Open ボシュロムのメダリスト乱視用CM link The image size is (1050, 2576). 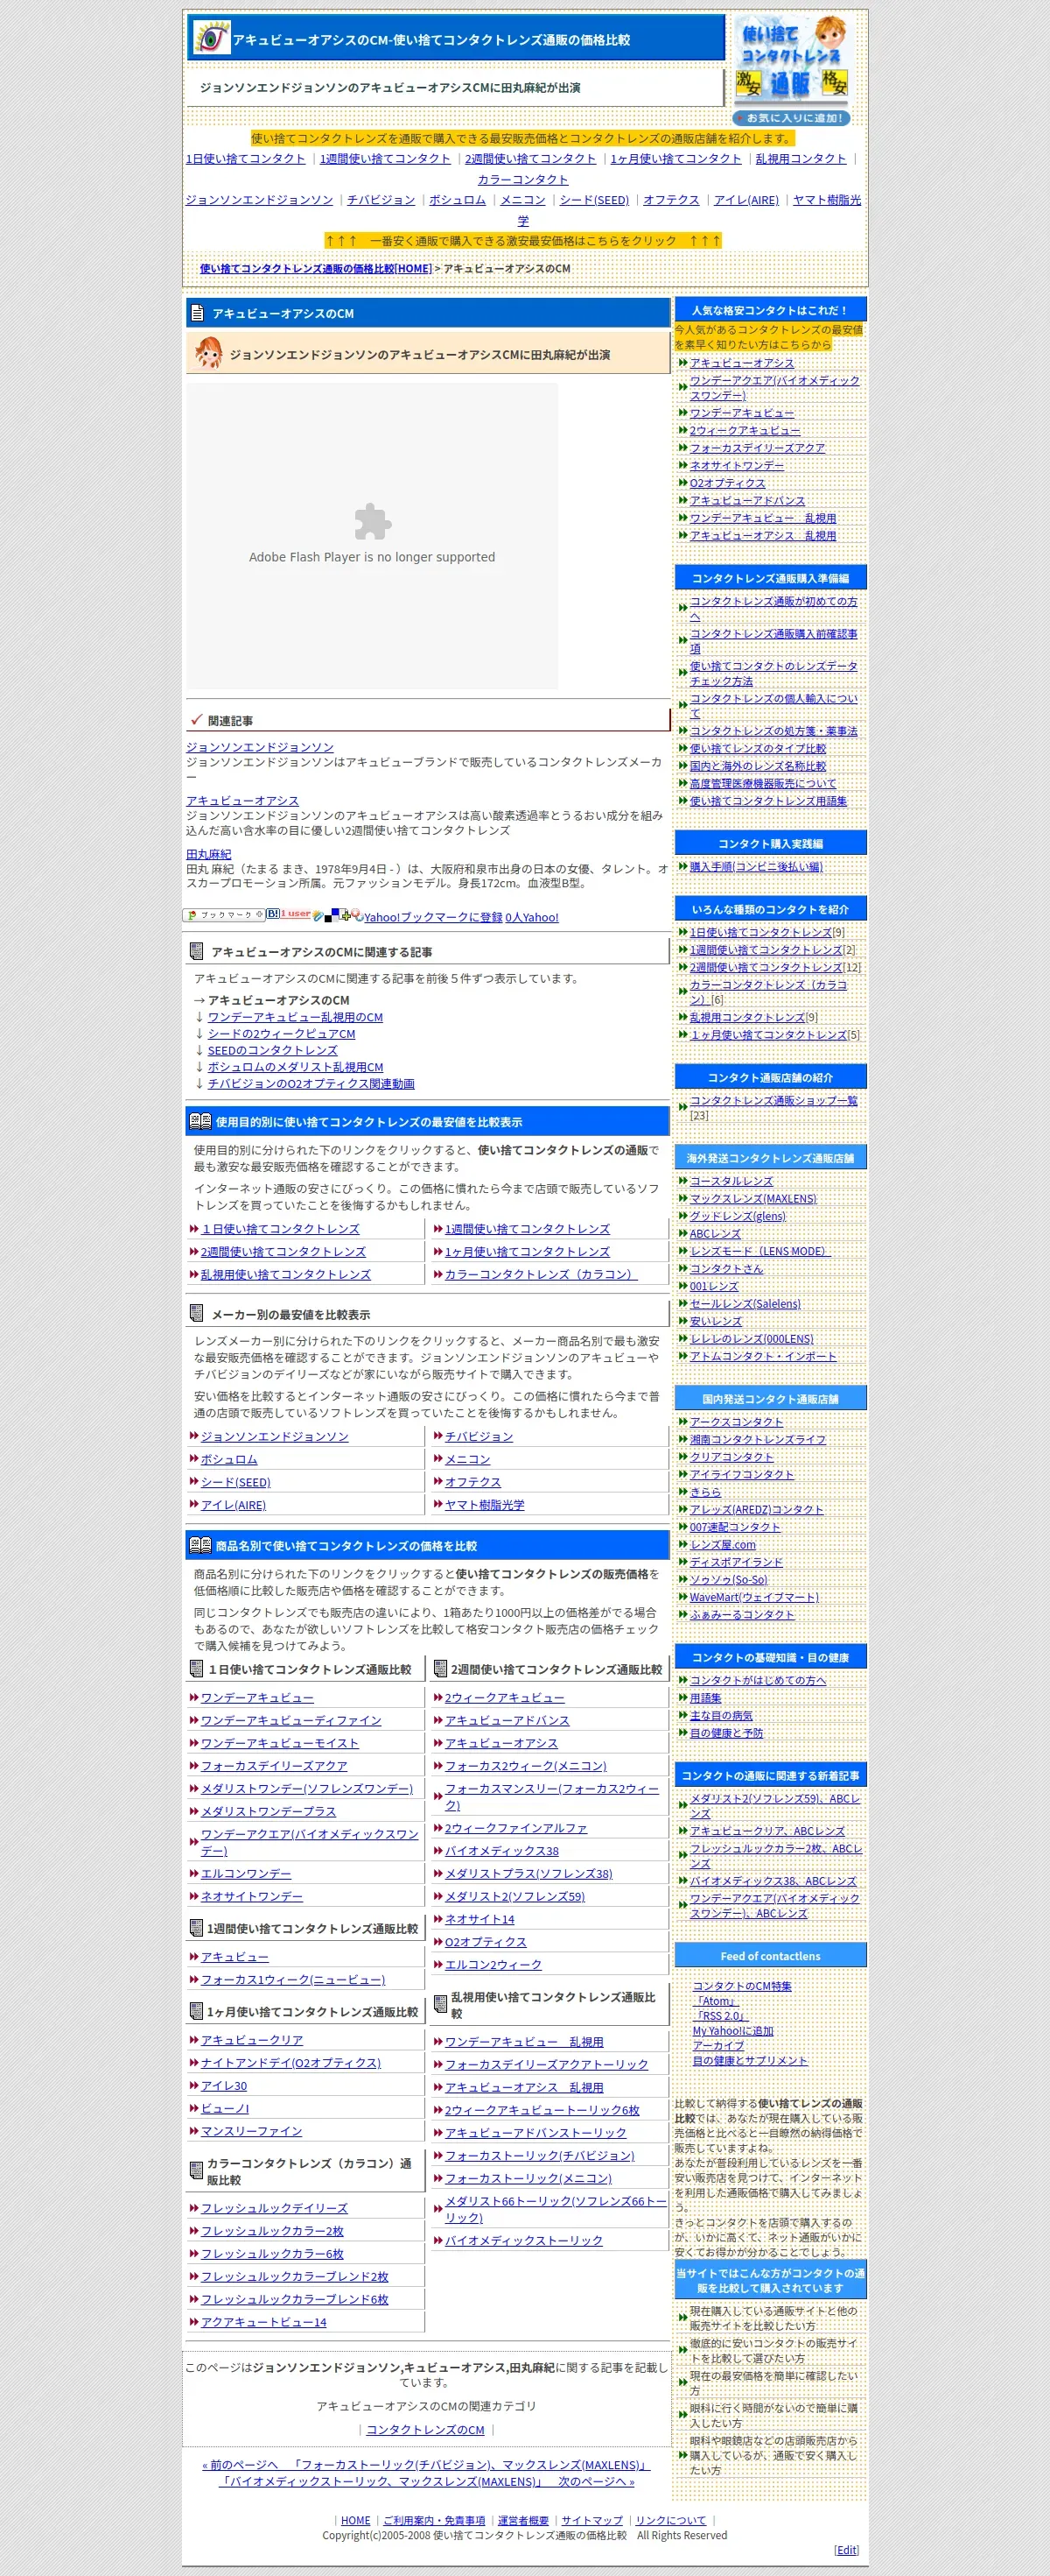pos(295,1067)
